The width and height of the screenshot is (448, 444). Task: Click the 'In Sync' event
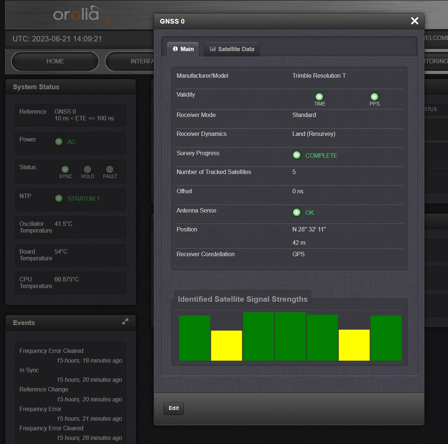click(29, 370)
